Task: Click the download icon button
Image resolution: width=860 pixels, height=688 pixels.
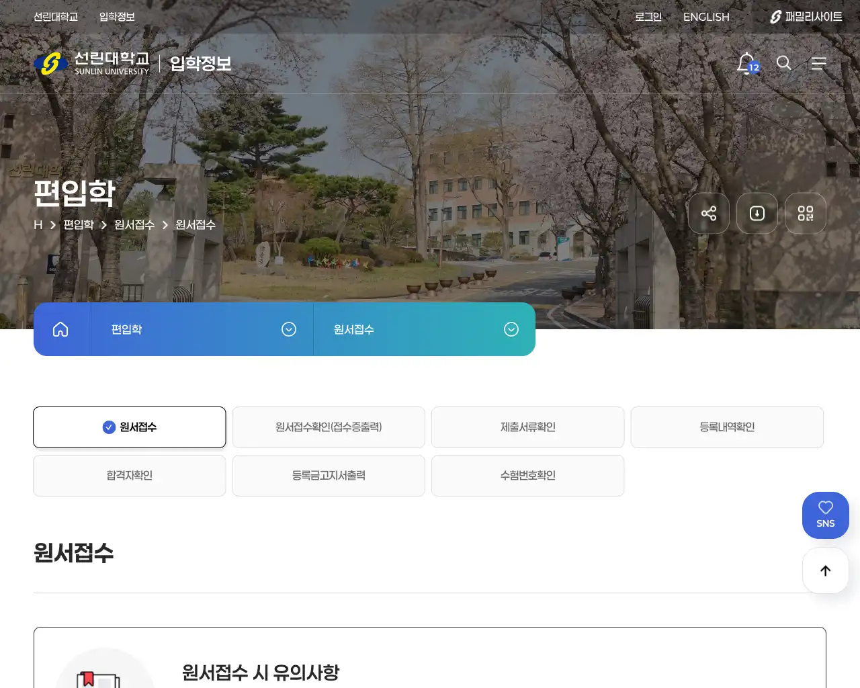Action: pyautogui.click(x=757, y=214)
